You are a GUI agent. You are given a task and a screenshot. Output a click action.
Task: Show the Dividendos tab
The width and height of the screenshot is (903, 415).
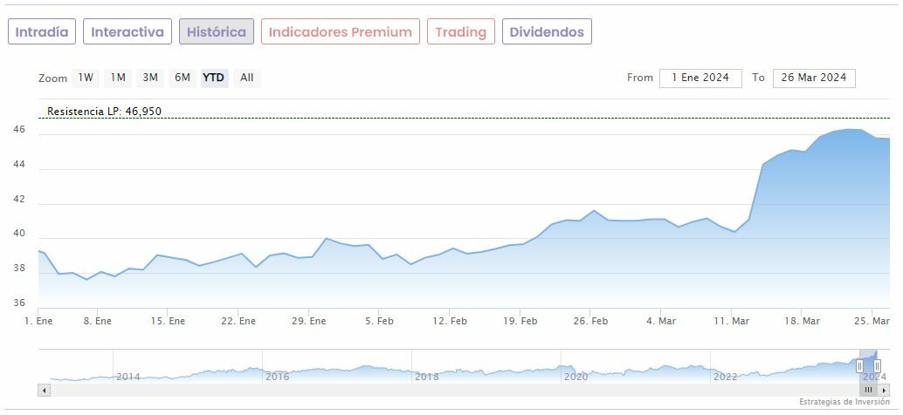point(547,32)
